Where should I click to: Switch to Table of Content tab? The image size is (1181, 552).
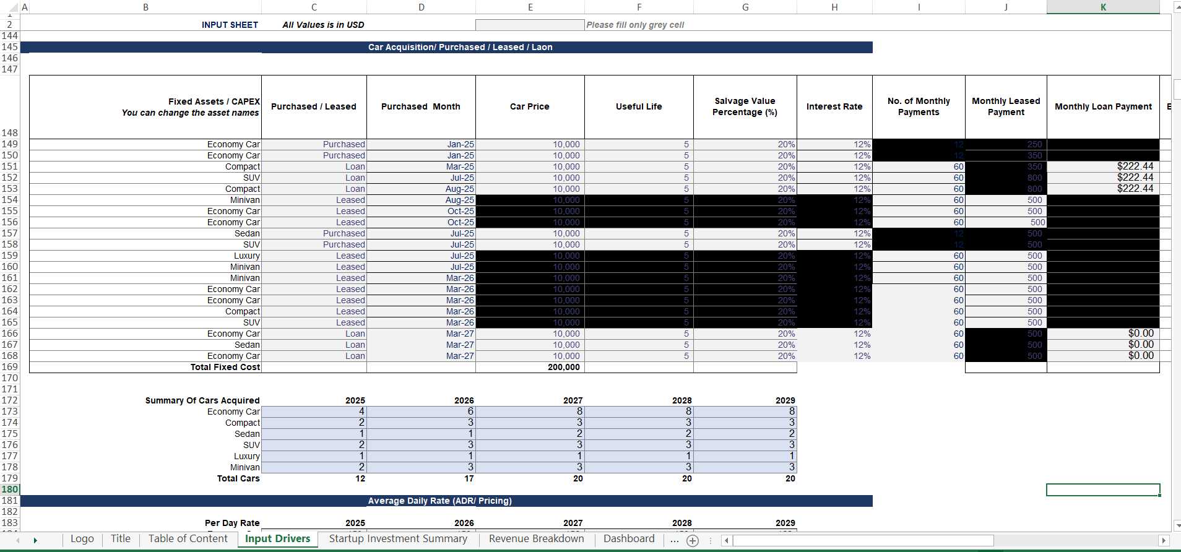(x=188, y=539)
